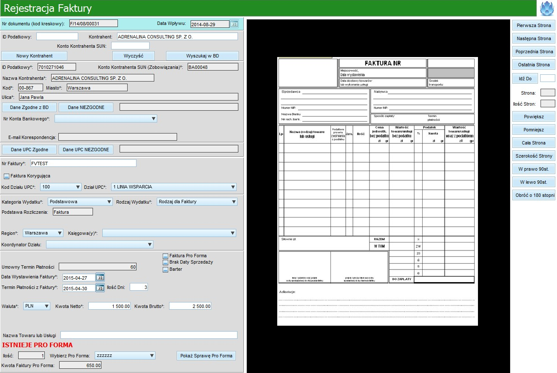Expand Kategoria Wydatku dropdown

pyautogui.click(x=80, y=201)
